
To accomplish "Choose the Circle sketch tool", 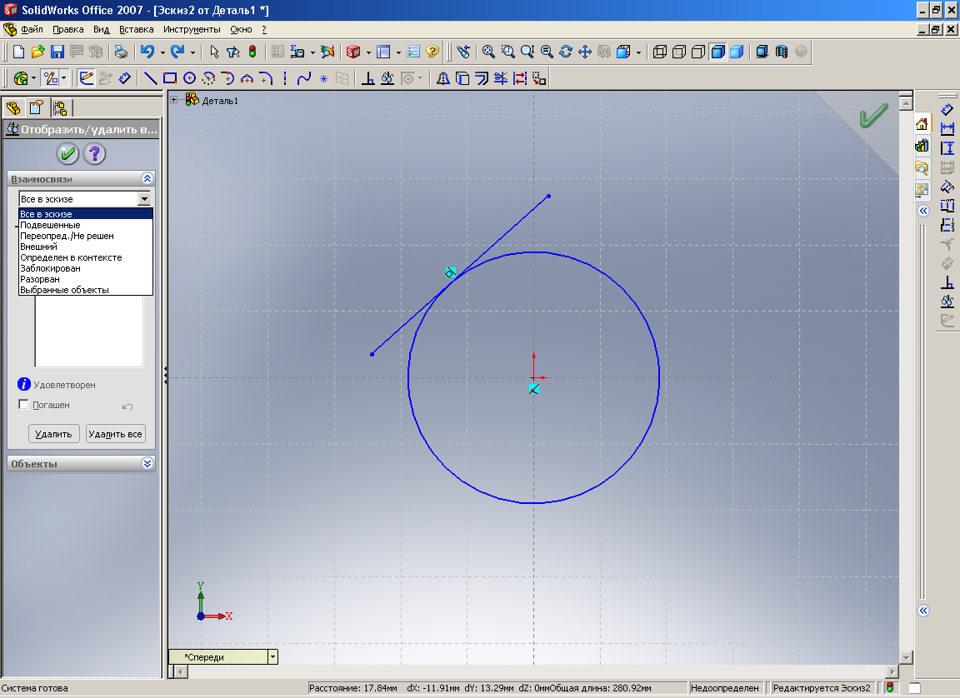I will pyautogui.click(x=189, y=78).
